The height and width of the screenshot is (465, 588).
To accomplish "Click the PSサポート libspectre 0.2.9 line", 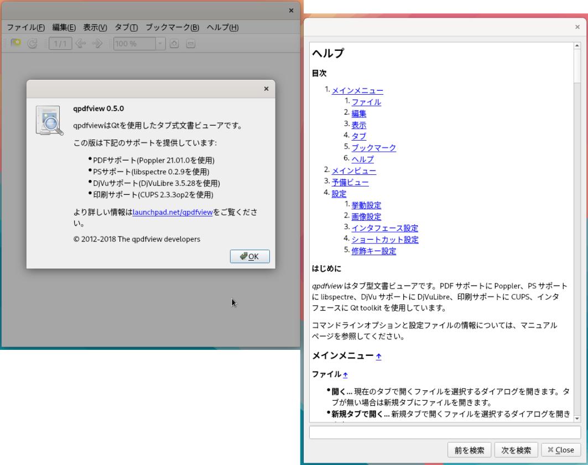I will [151, 172].
